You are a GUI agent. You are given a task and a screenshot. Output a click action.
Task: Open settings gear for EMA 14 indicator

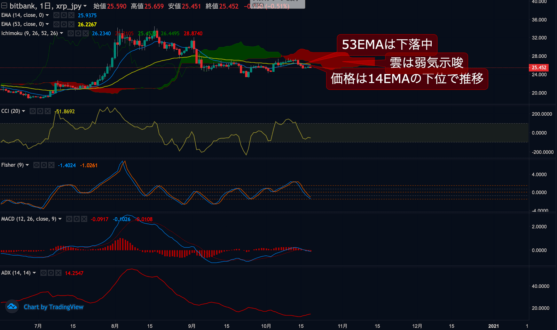tap(64, 15)
